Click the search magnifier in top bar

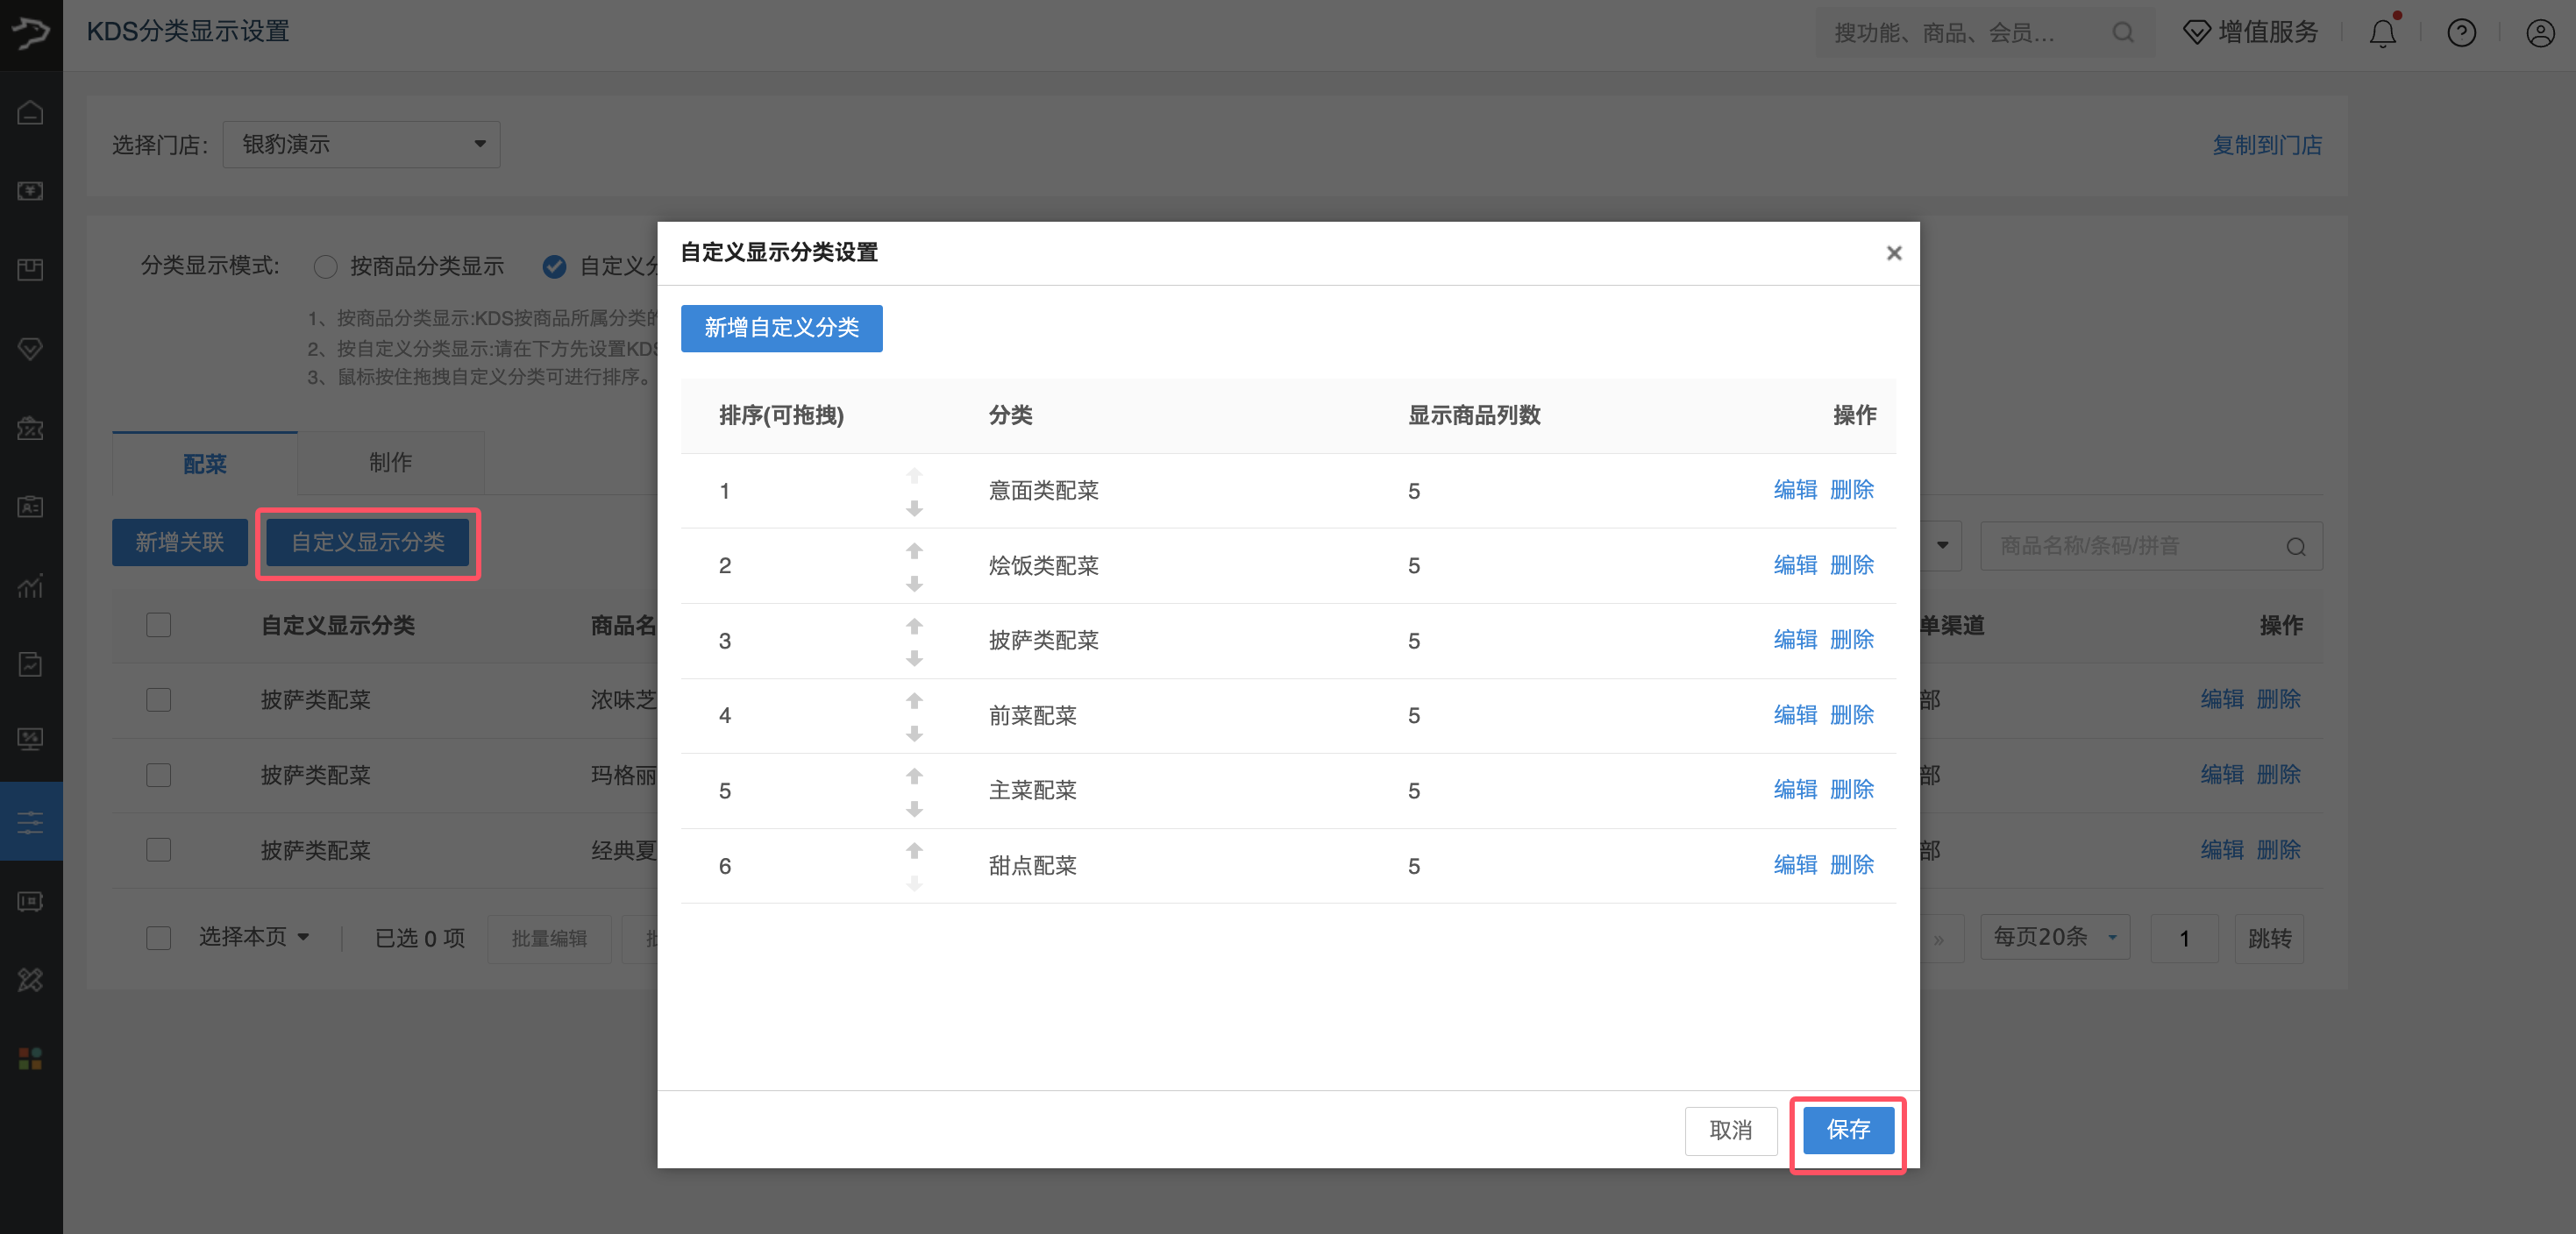tap(2122, 33)
